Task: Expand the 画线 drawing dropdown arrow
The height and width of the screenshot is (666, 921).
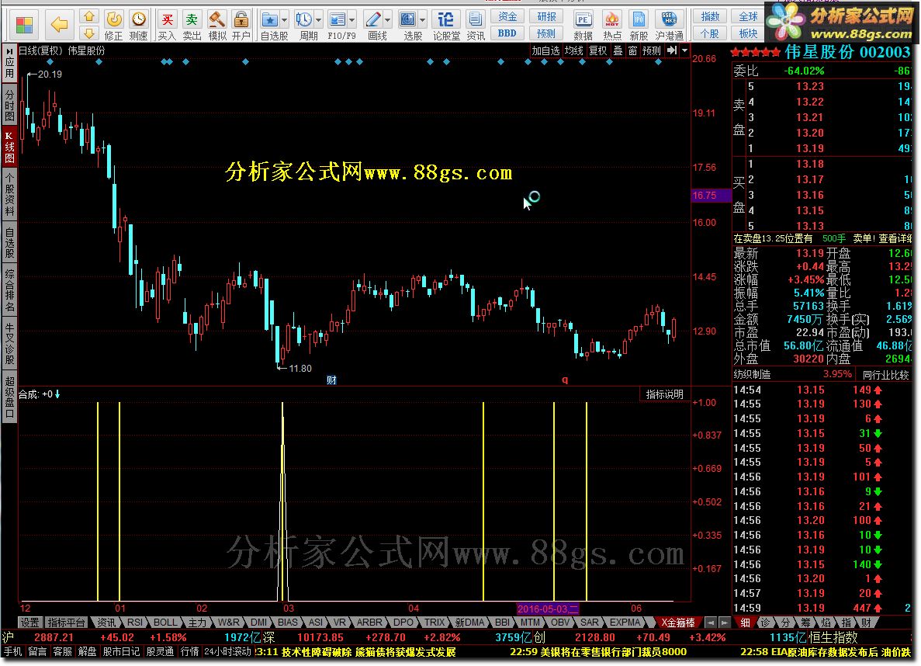Action: 387,20
